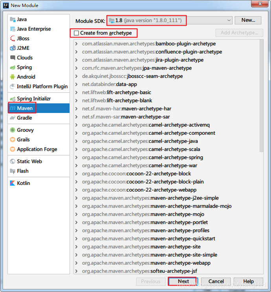Click the JBoss icon in sidebar
Viewport: 271px width, 292px height.
click(13, 38)
